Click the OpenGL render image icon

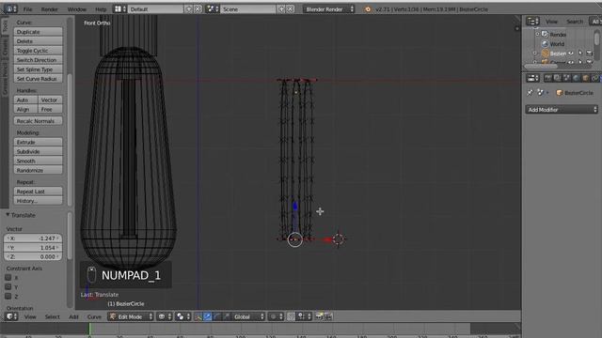(x=319, y=316)
